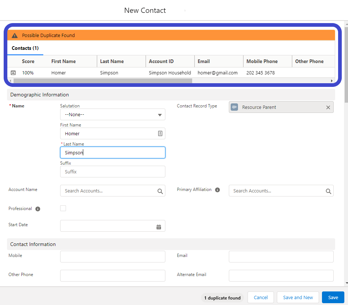
Task: Toggle the Professional checkbox
Action: point(63,208)
